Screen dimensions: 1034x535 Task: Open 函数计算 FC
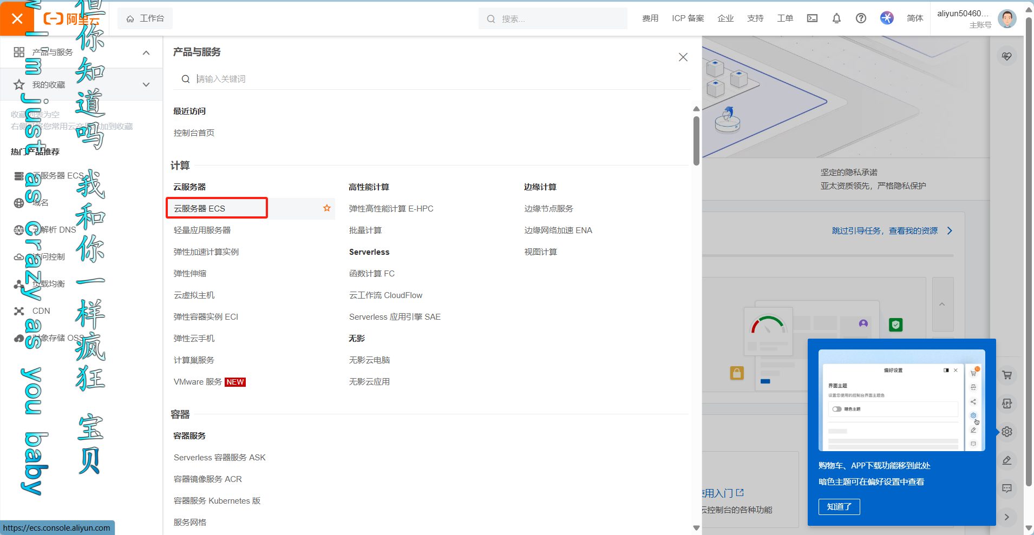(x=372, y=274)
